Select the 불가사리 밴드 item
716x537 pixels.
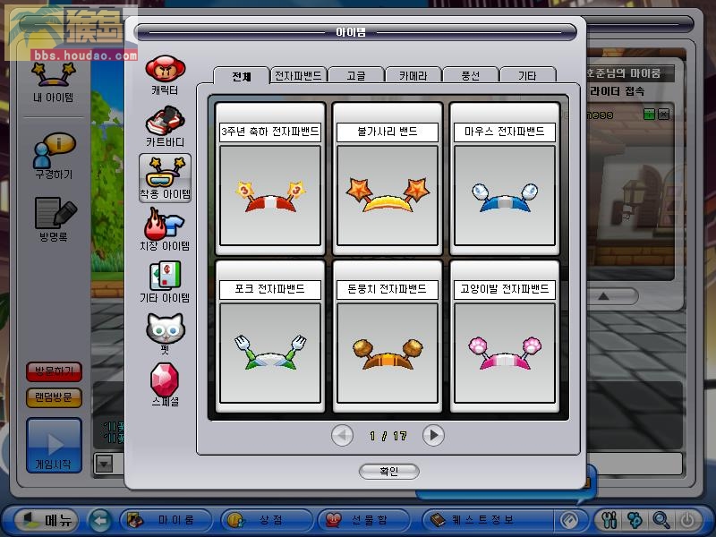click(388, 178)
